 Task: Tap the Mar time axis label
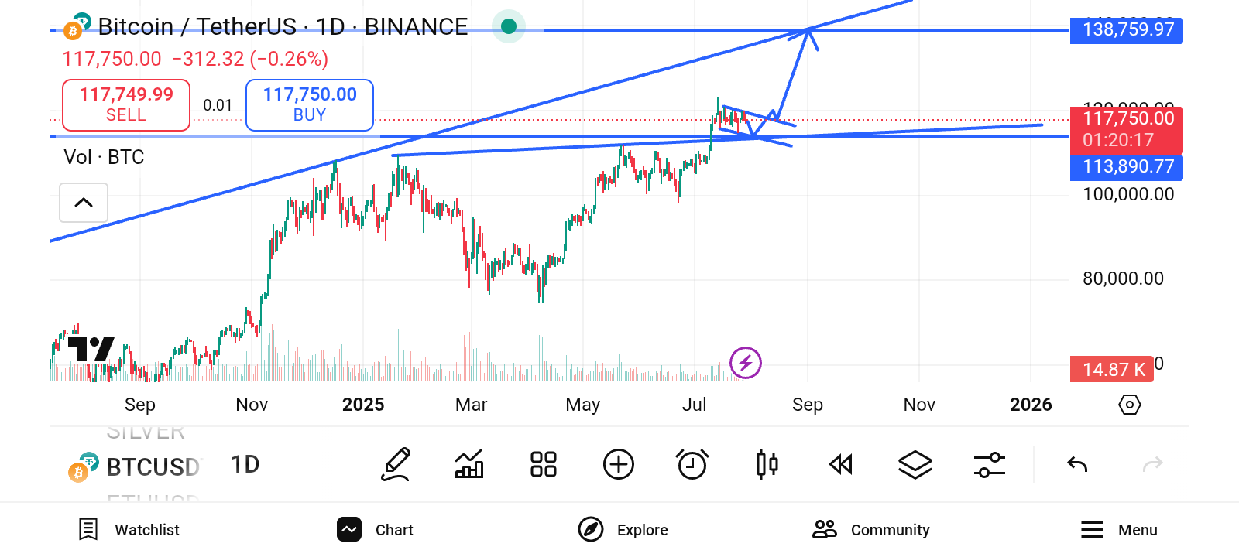coord(472,405)
